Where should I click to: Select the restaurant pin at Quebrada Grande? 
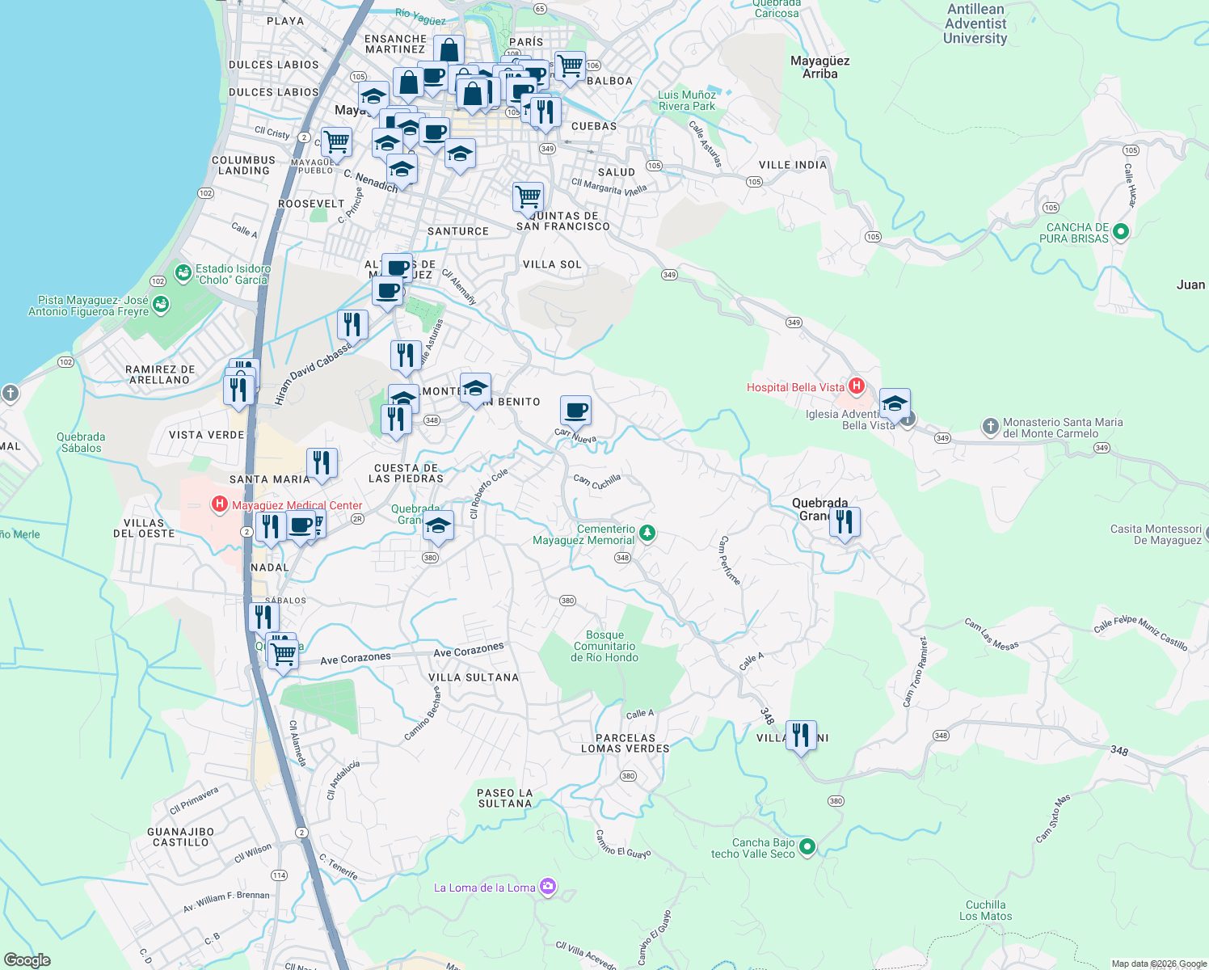click(845, 522)
